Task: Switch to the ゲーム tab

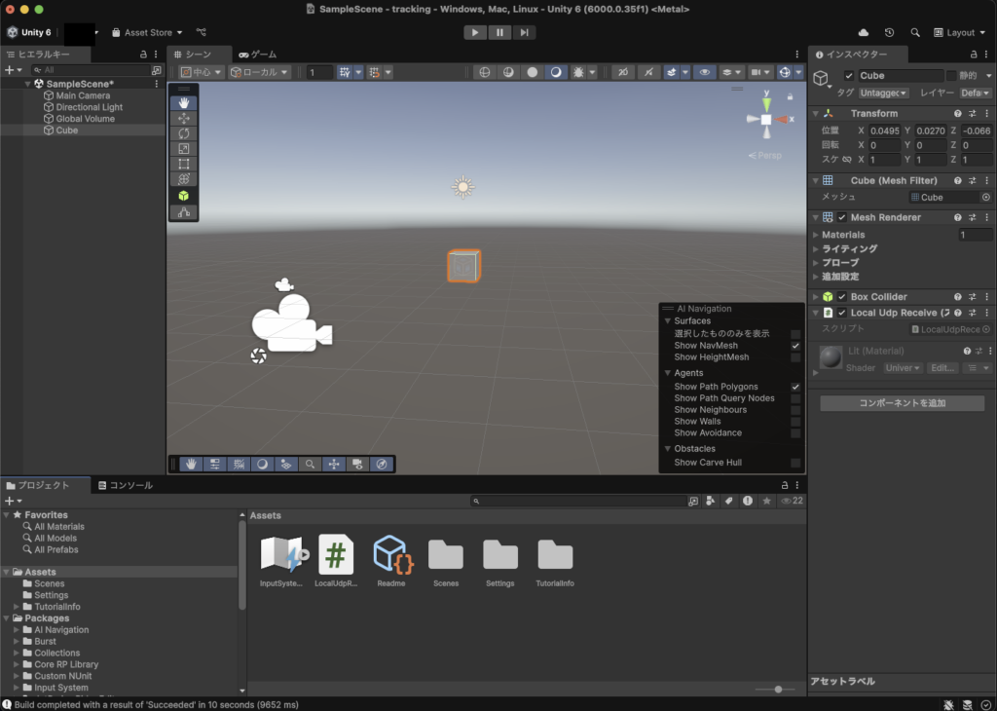Action: (257, 54)
